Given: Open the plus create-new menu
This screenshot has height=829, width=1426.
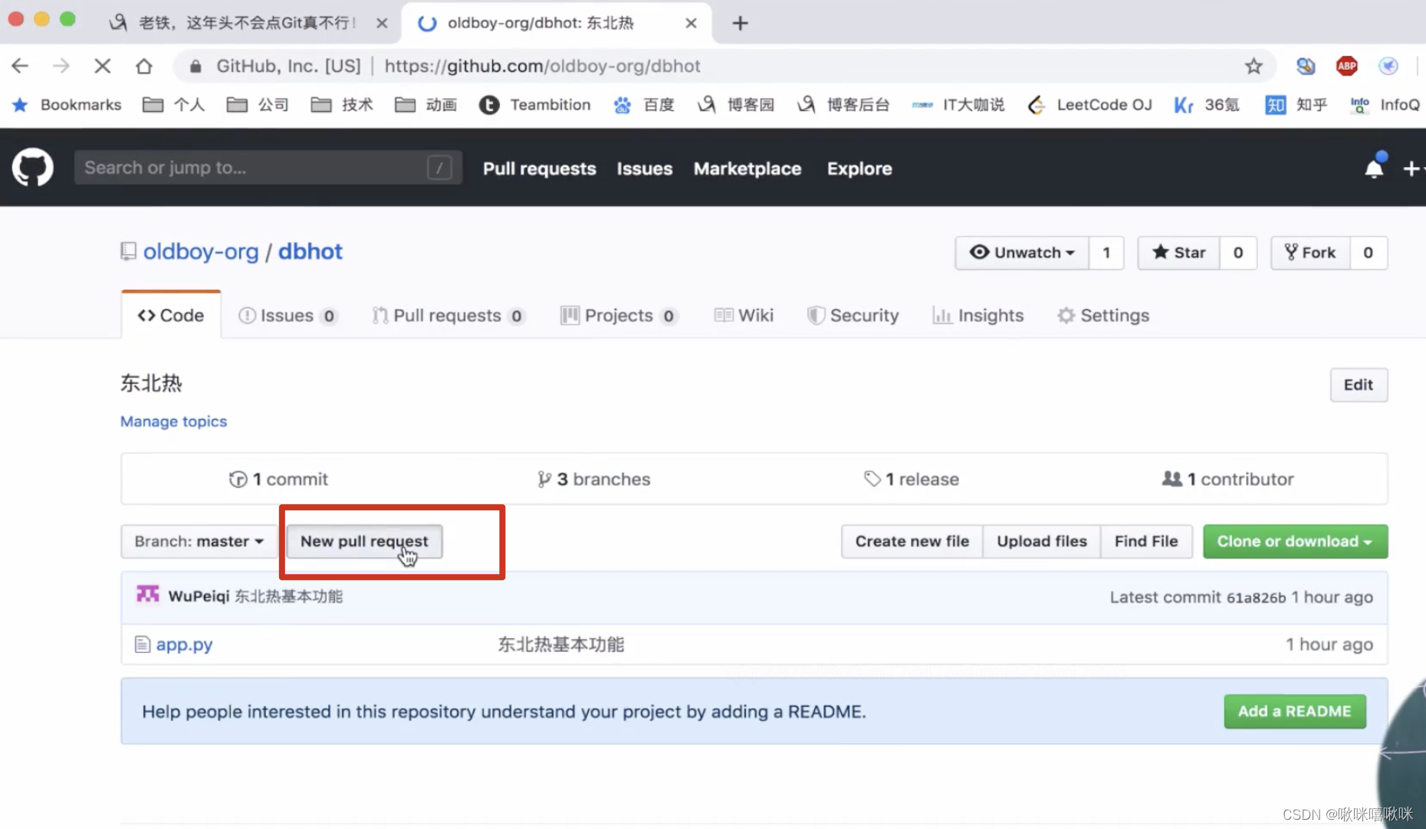Looking at the screenshot, I should pyautogui.click(x=1411, y=169).
